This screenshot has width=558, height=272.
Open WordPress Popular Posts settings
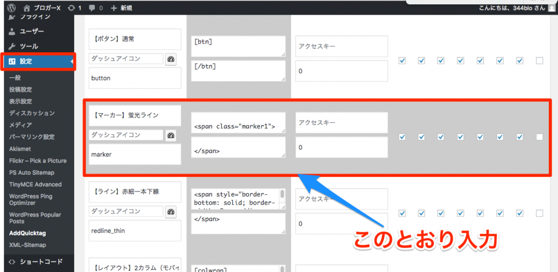(x=35, y=218)
